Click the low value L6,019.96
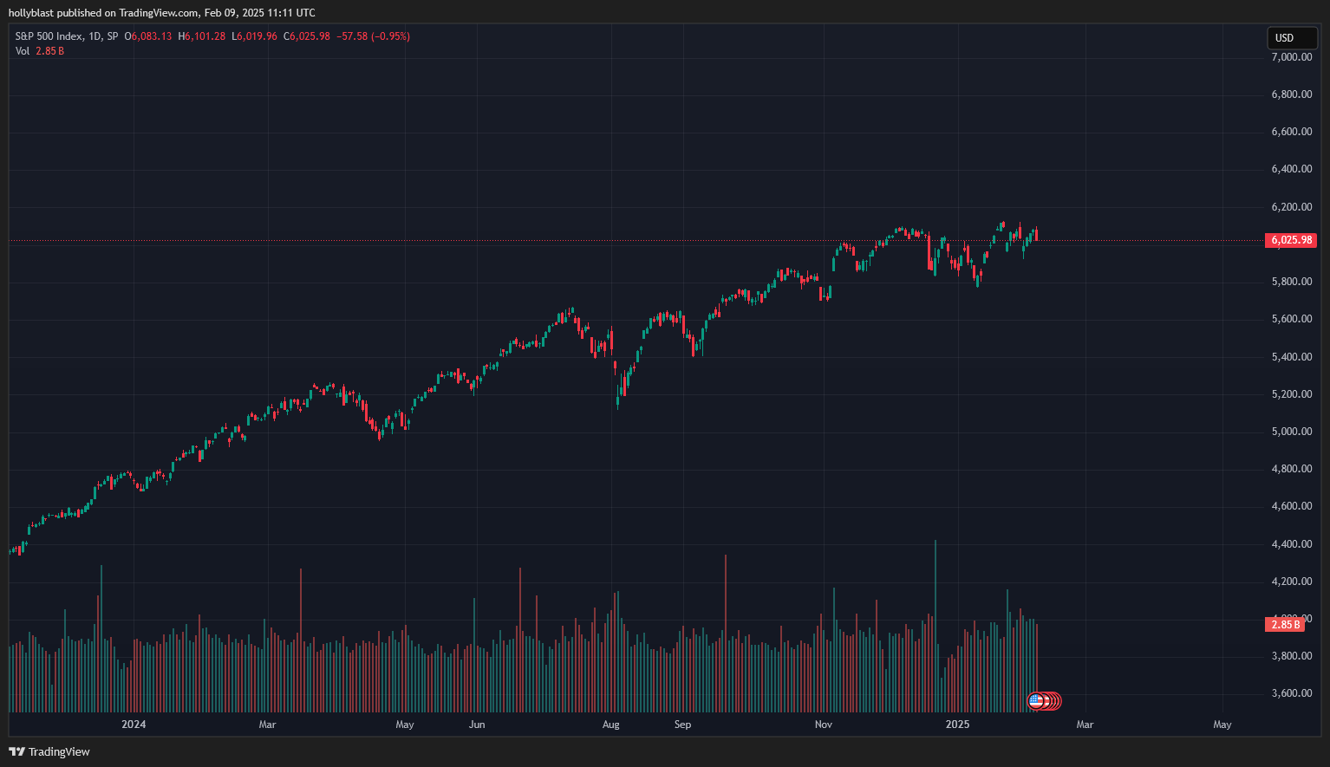Screen dimensions: 1330x767 click(x=254, y=36)
